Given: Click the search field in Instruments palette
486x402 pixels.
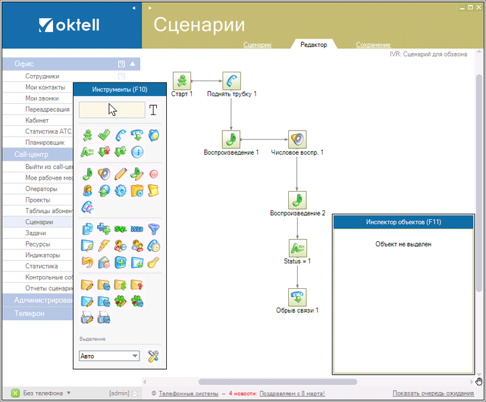Looking at the screenshot, I should click(x=112, y=110).
